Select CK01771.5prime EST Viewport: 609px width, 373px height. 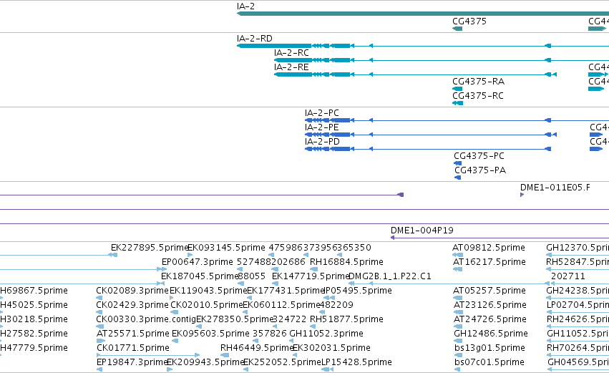pyautogui.click(x=133, y=348)
